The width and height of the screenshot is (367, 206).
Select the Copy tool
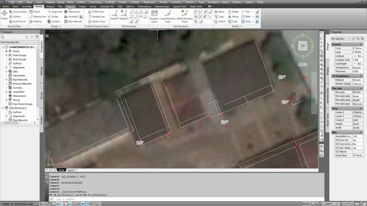click(x=219, y=17)
